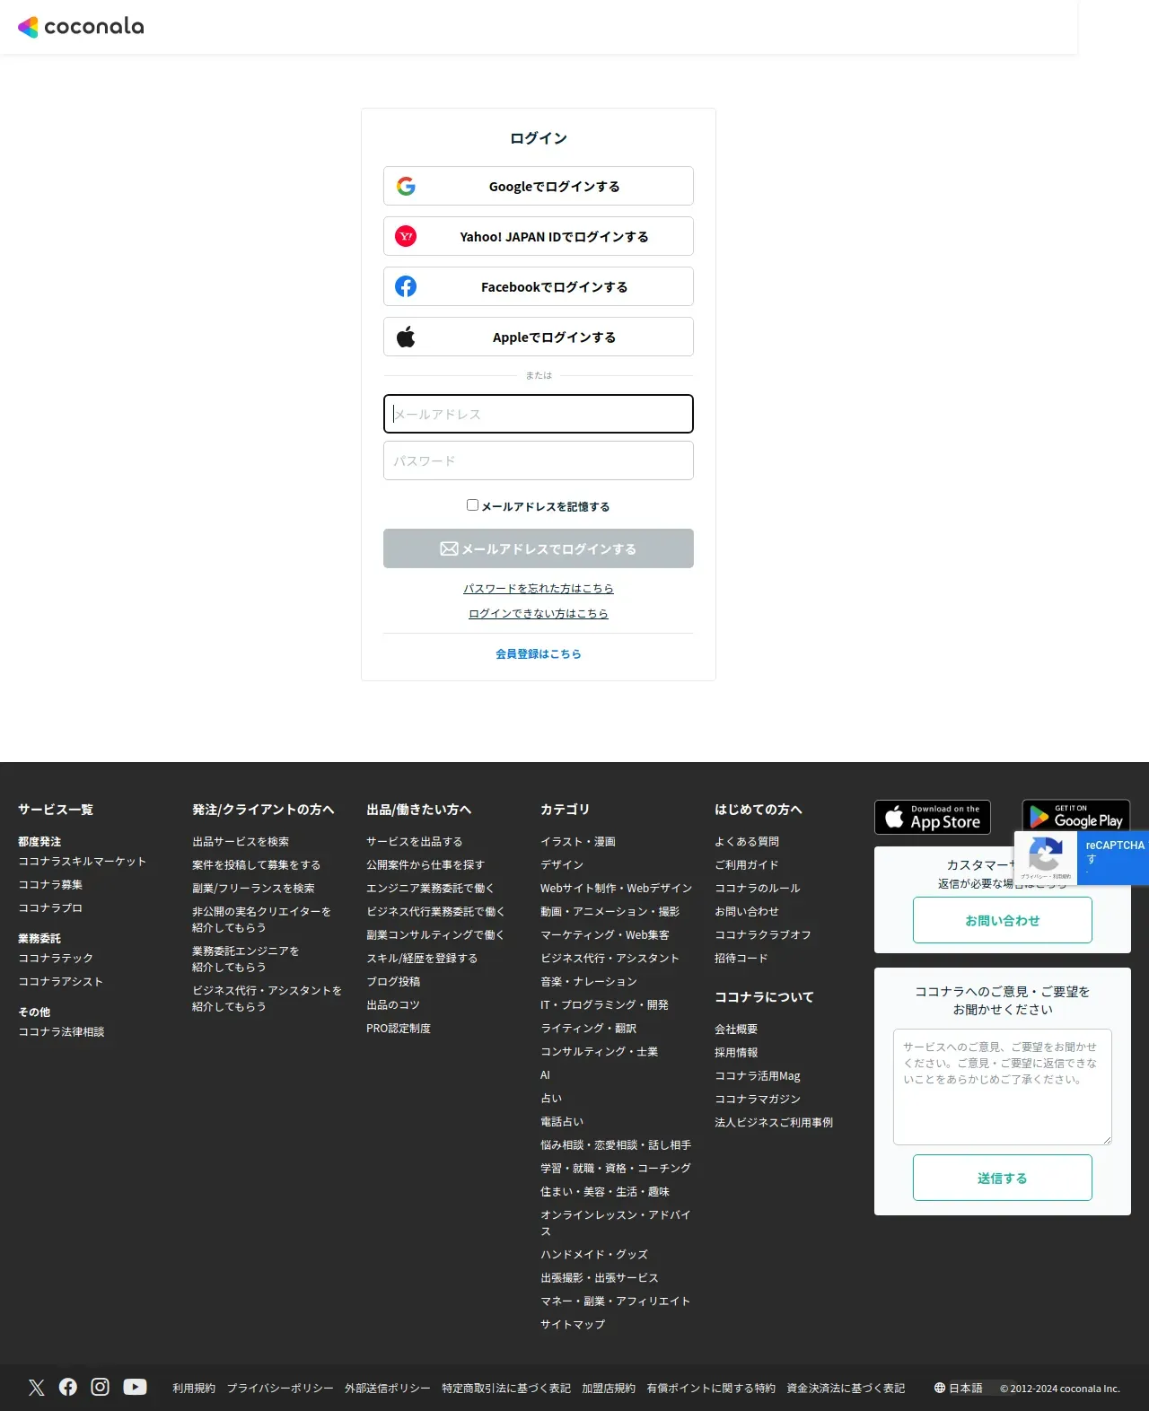Open ココナラ募集 footer link

50,885
